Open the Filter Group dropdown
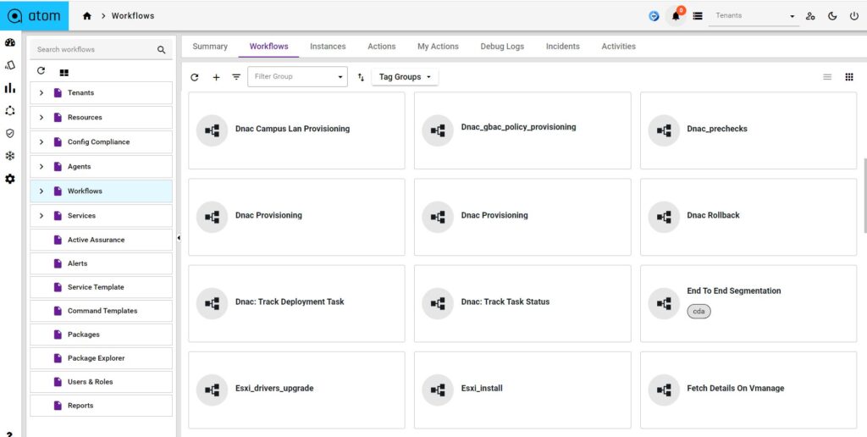 [297, 77]
